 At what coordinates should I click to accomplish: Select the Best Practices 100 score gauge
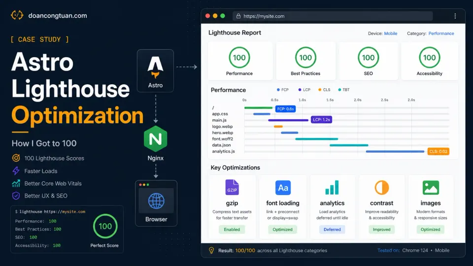(305, 58)
